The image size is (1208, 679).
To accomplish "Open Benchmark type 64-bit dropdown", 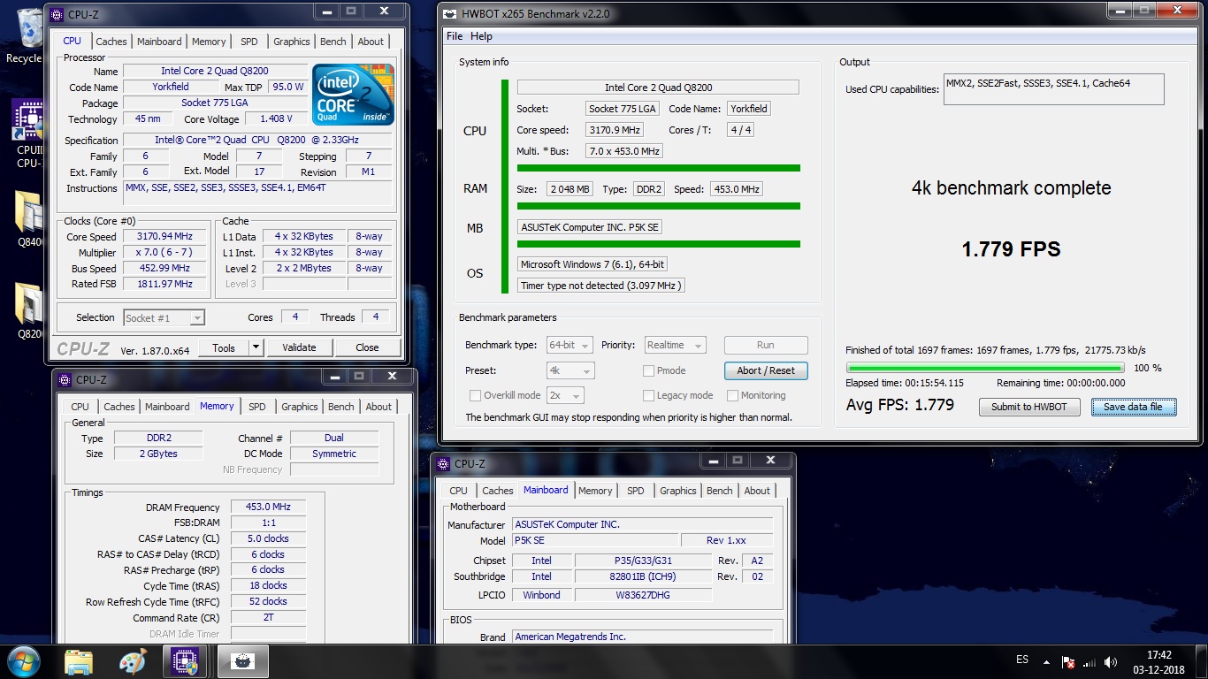I will [x=570, y=345].
